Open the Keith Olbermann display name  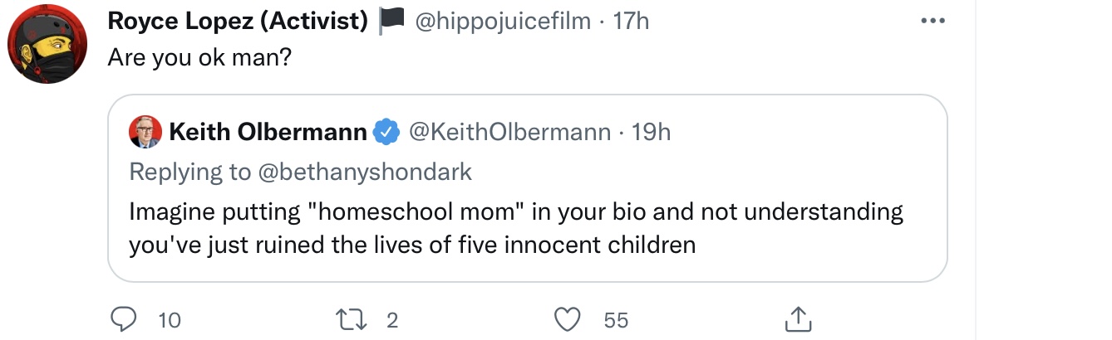tap(268, 132)
